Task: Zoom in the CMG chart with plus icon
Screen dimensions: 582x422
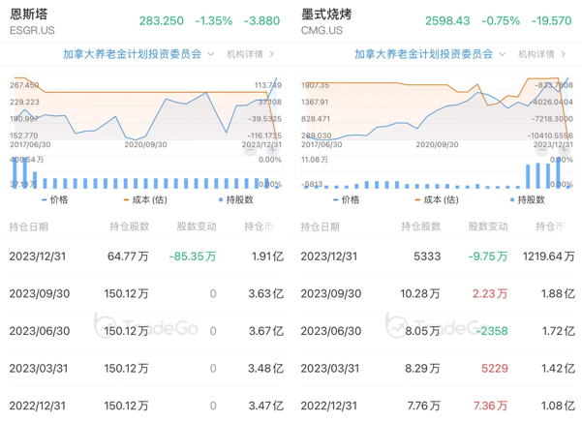Action: point(564,150)
